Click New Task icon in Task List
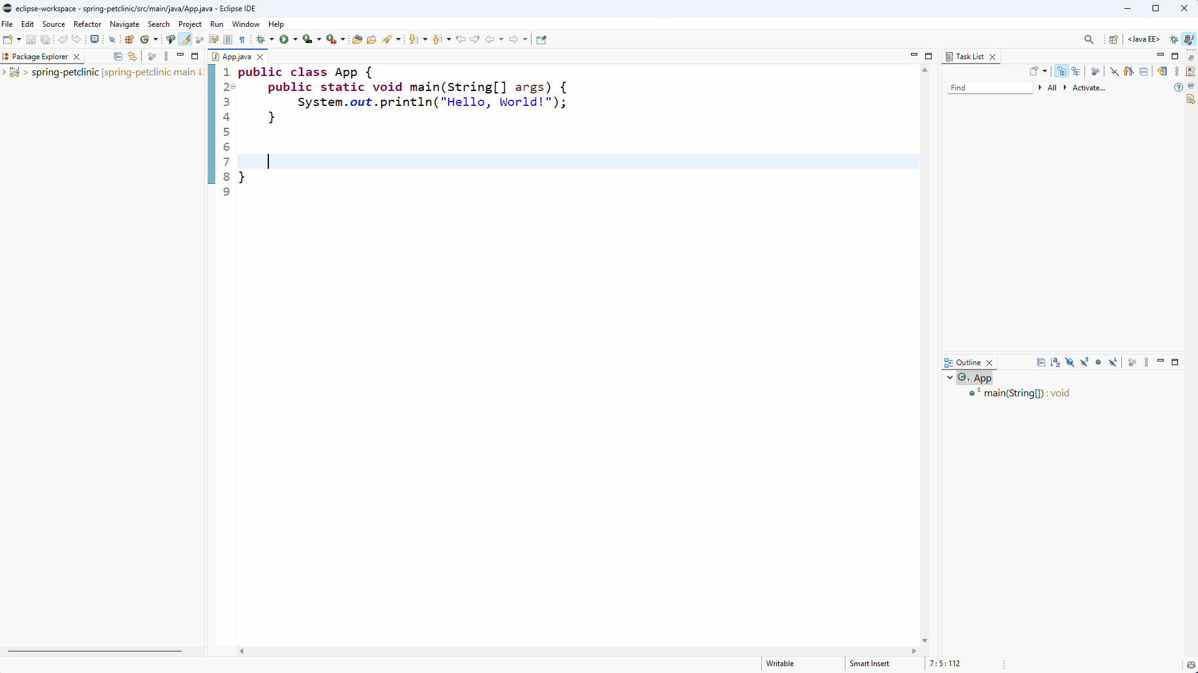Screen dimensions: 1198x673 [1034, 71]
